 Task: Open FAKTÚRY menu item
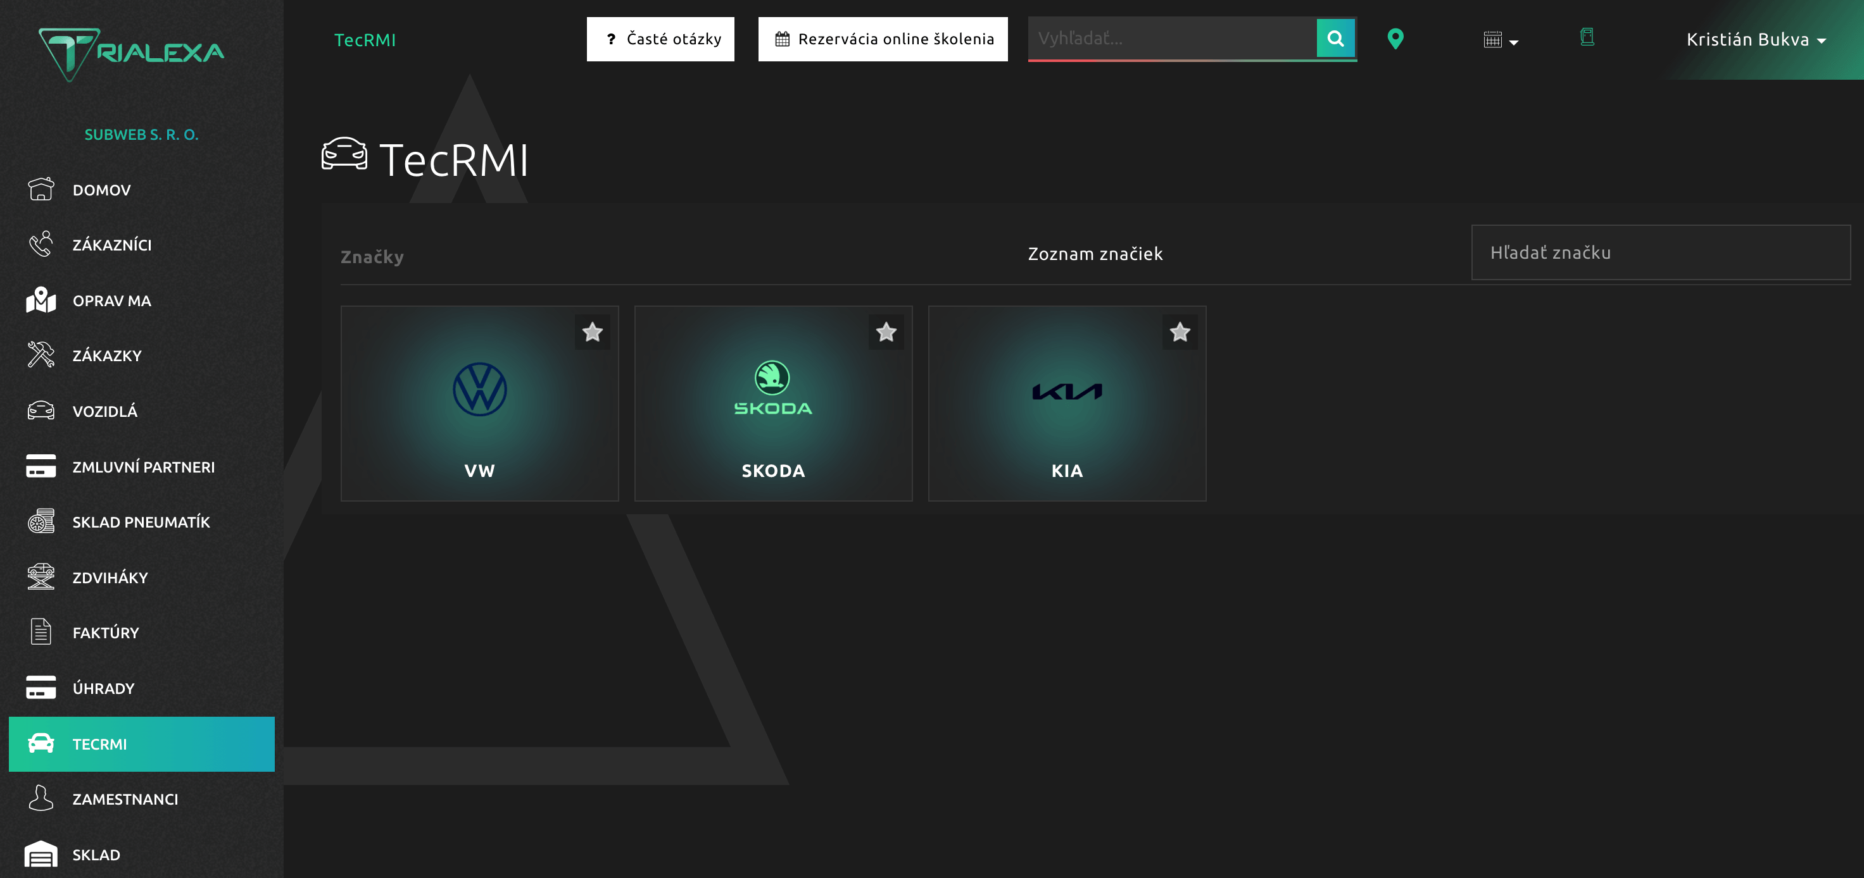coord(142,632)
